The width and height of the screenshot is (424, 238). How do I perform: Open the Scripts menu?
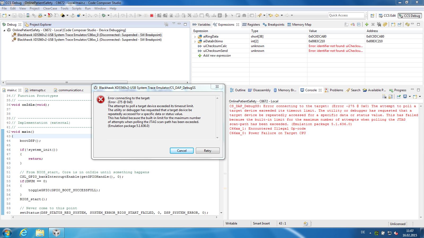77,8
